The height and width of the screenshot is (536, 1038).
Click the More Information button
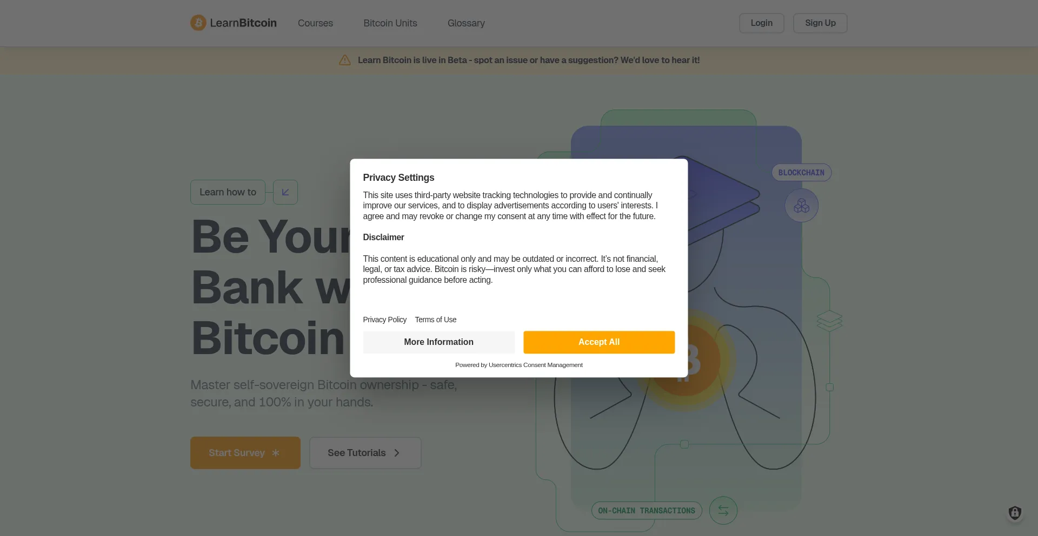(x=438, y=342)
